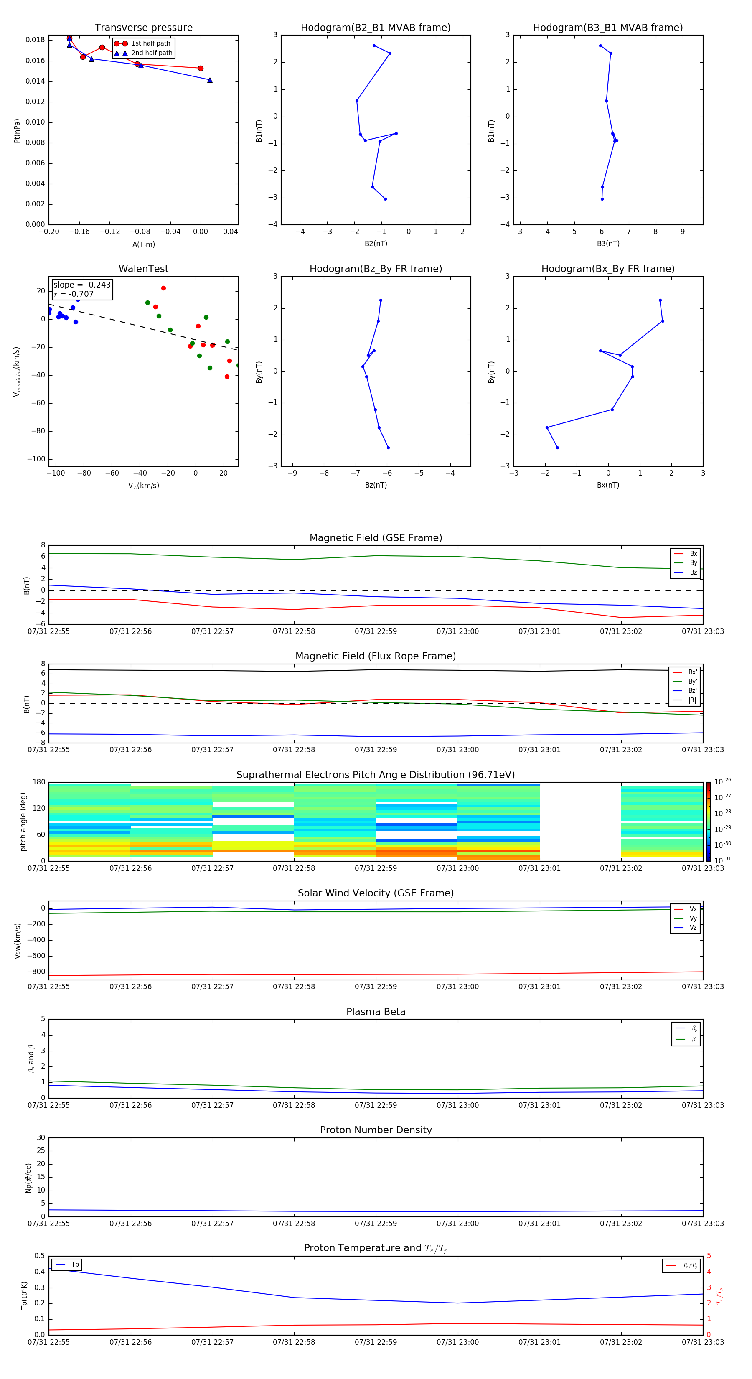Click the red Te/Tp right axis label
The image size is (752, 1379).
pyautogui.click(x=719, y=1295)
